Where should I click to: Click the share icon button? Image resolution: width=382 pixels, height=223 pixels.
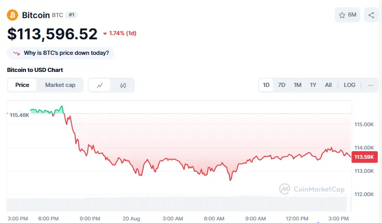371,15
